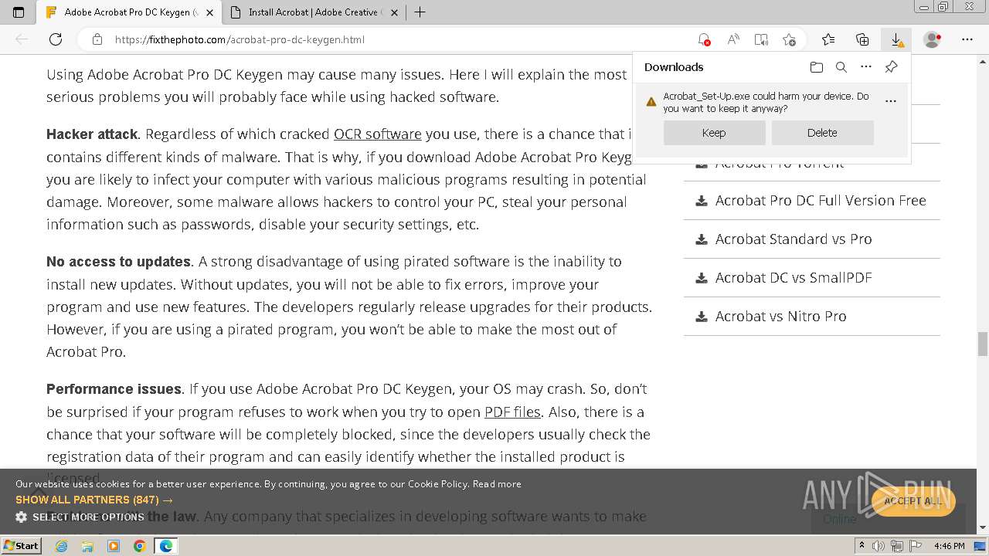This screenshot has height=556, width=989.
Task: Open the Tab actions menu icon
Action: (19, 12)
